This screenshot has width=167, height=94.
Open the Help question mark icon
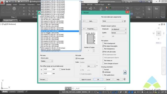[x=149, y=2]
